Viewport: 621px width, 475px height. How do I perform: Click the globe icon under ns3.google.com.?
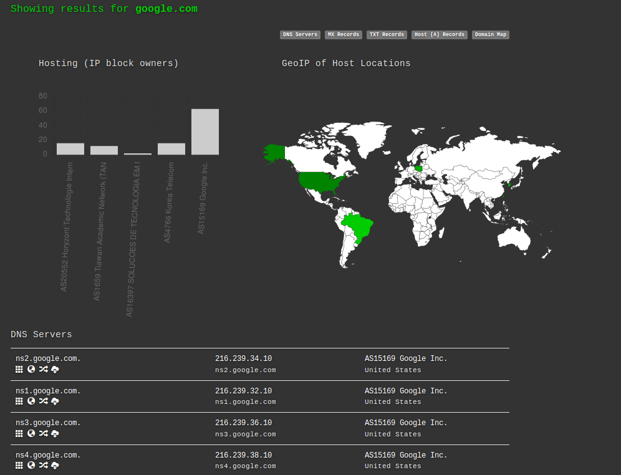(31, 433)
